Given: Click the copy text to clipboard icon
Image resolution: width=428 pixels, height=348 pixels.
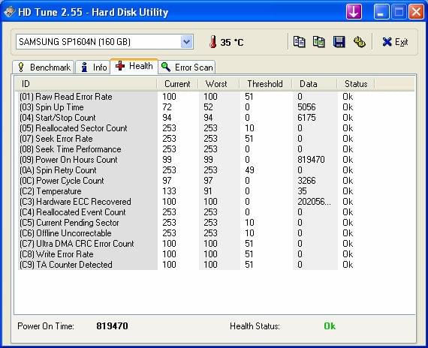Looking at the screenshot, I should (299, 42).
